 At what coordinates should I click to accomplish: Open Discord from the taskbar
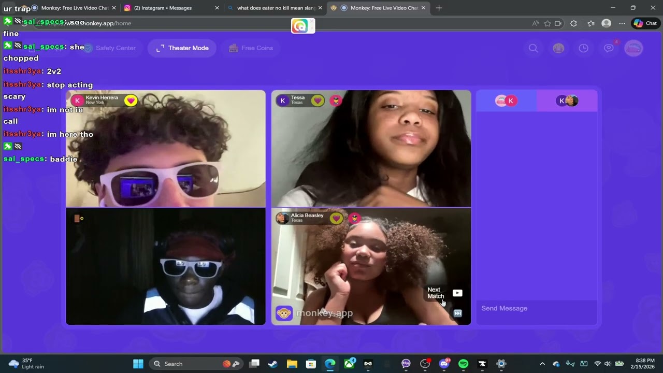[444, 364]
